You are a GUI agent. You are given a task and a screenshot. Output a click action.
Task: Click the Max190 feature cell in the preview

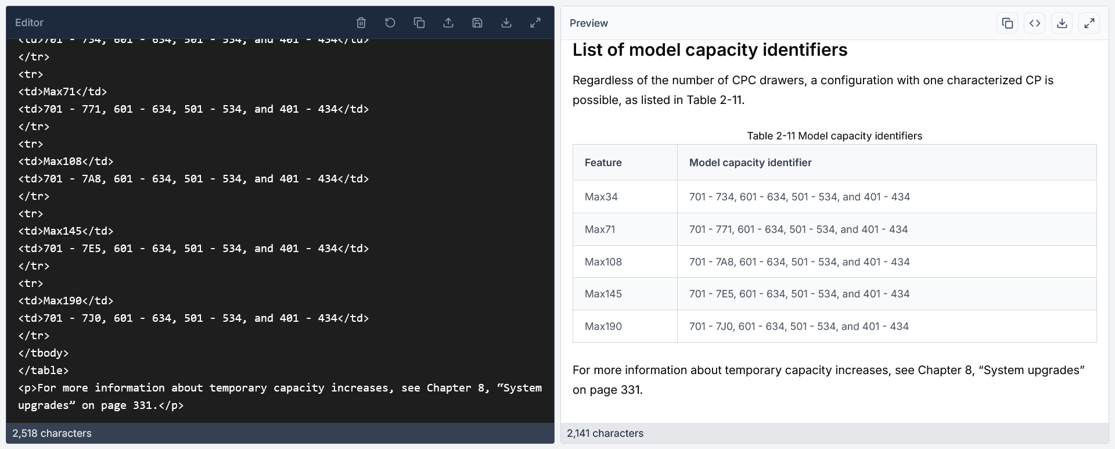tap(603, 326)
